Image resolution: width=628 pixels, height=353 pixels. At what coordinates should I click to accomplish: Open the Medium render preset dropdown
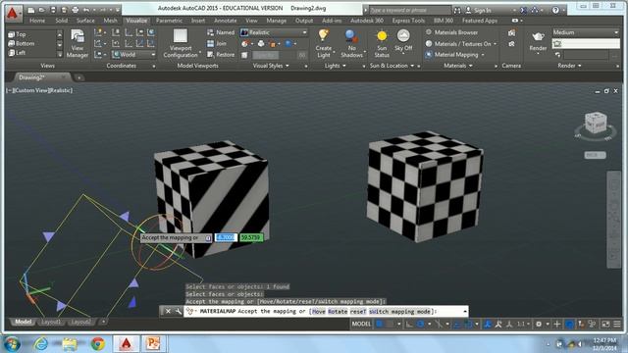[x=586, y=32]
